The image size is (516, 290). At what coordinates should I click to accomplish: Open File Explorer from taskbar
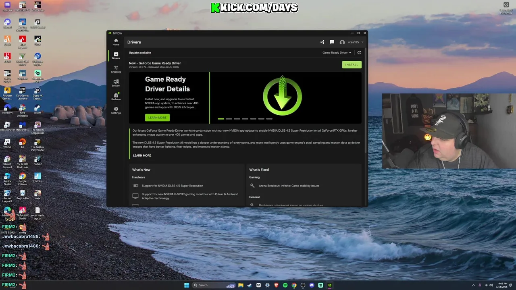click(241, 285)
